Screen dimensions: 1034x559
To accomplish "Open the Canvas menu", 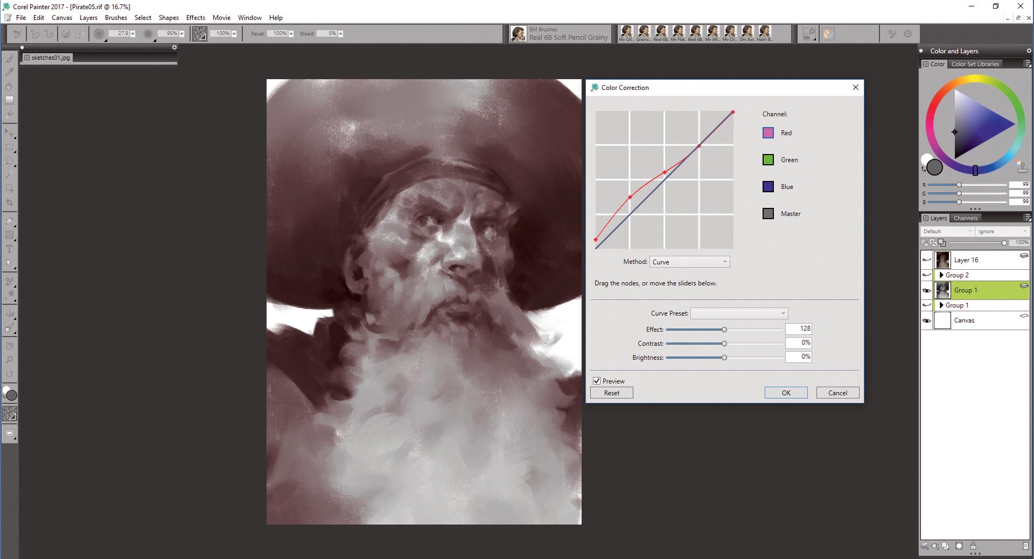I will (62, 18).
